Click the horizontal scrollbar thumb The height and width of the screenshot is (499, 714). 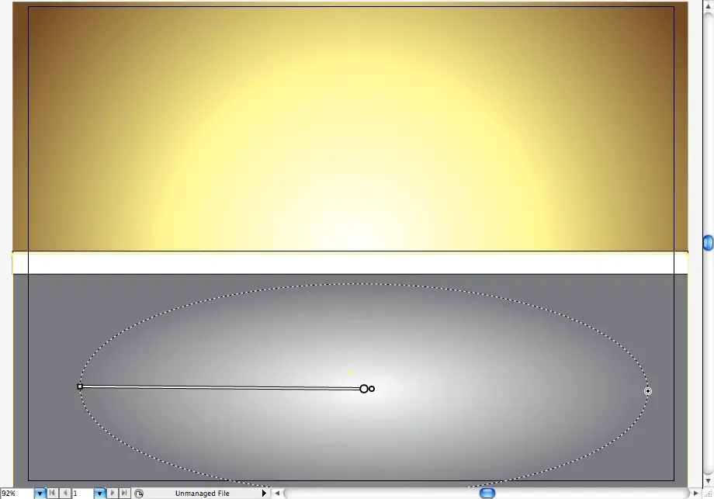click(x=487, y=493)
